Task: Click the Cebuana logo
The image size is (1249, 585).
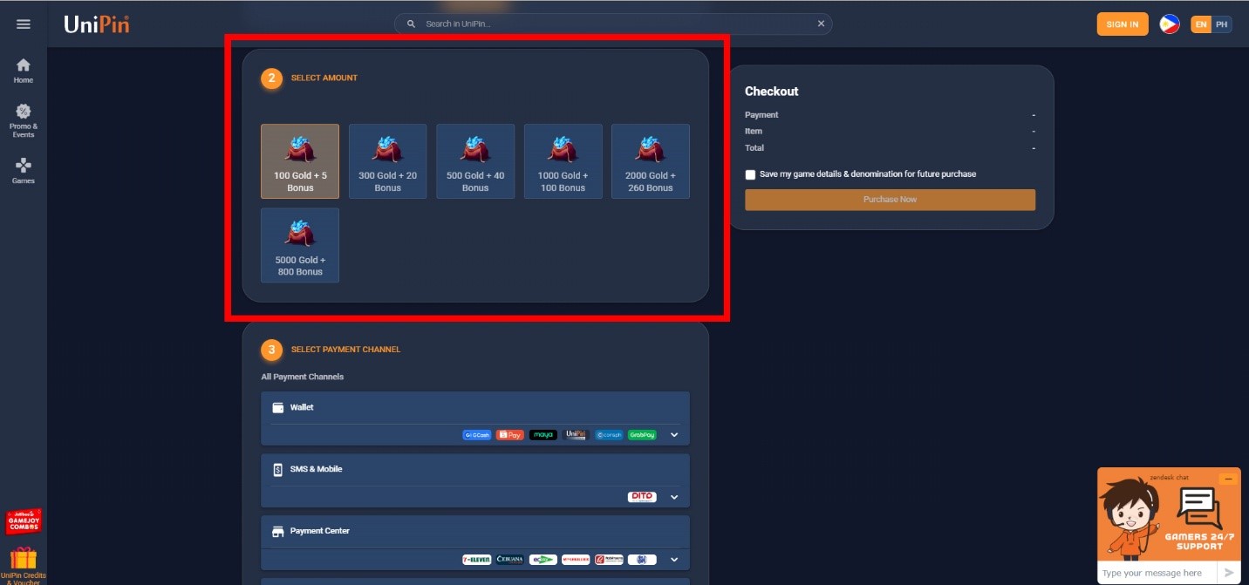Action: point(510,560)
